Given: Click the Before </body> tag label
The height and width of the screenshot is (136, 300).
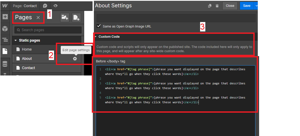Looking at the screenshot, I should (111, 61).
